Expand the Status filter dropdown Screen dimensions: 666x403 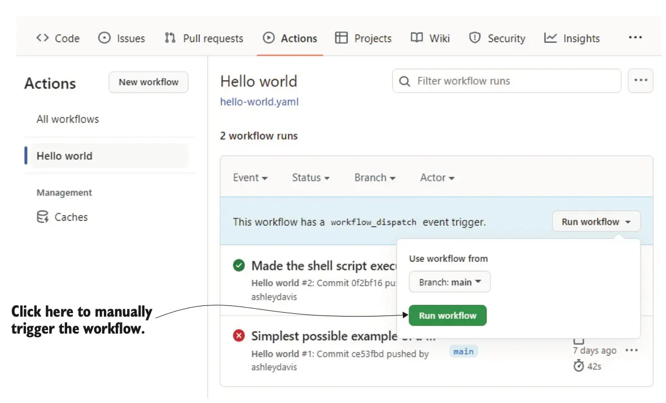pyautogui.click(x=310, y=178)
